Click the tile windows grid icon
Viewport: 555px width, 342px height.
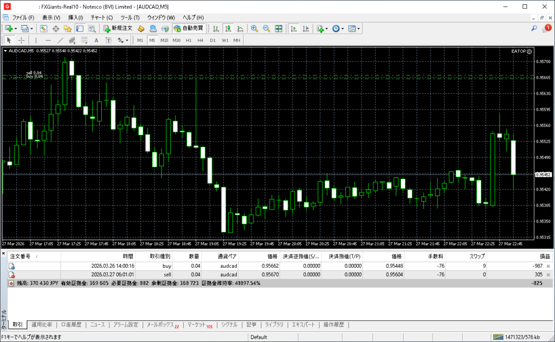pyautogui.click(x=279, y=28)
